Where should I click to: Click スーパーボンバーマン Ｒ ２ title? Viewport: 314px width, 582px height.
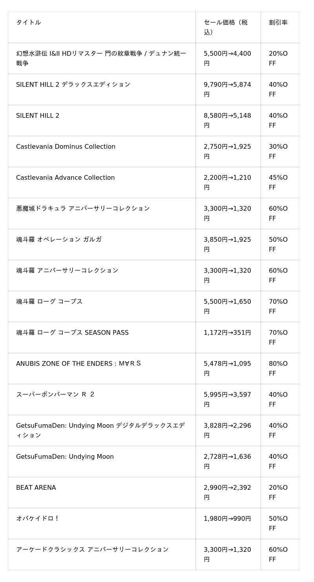(x=55, y=395)
